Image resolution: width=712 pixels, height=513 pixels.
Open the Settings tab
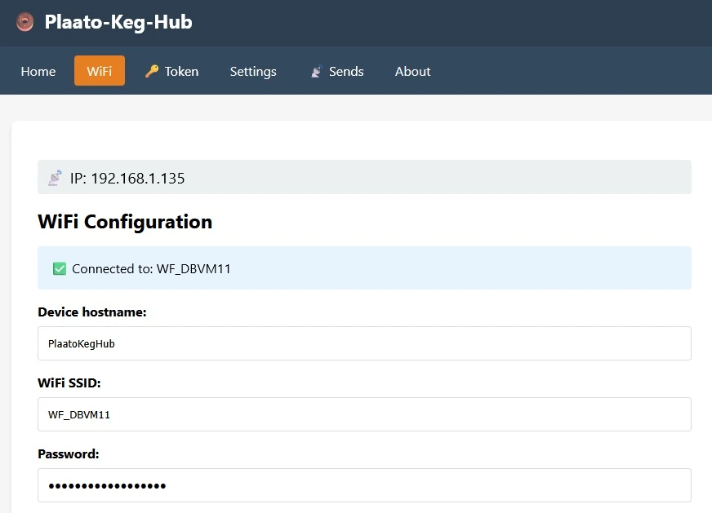pos(253,72)
